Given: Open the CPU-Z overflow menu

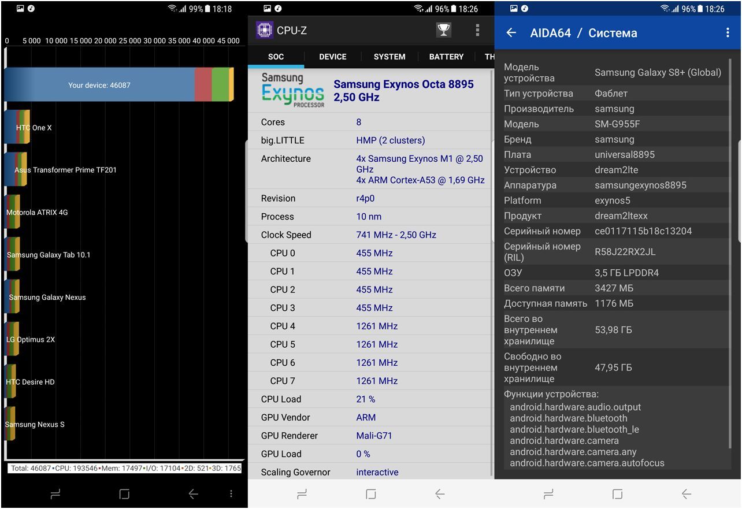Looking at the screenshot, I should pos(478,30).
